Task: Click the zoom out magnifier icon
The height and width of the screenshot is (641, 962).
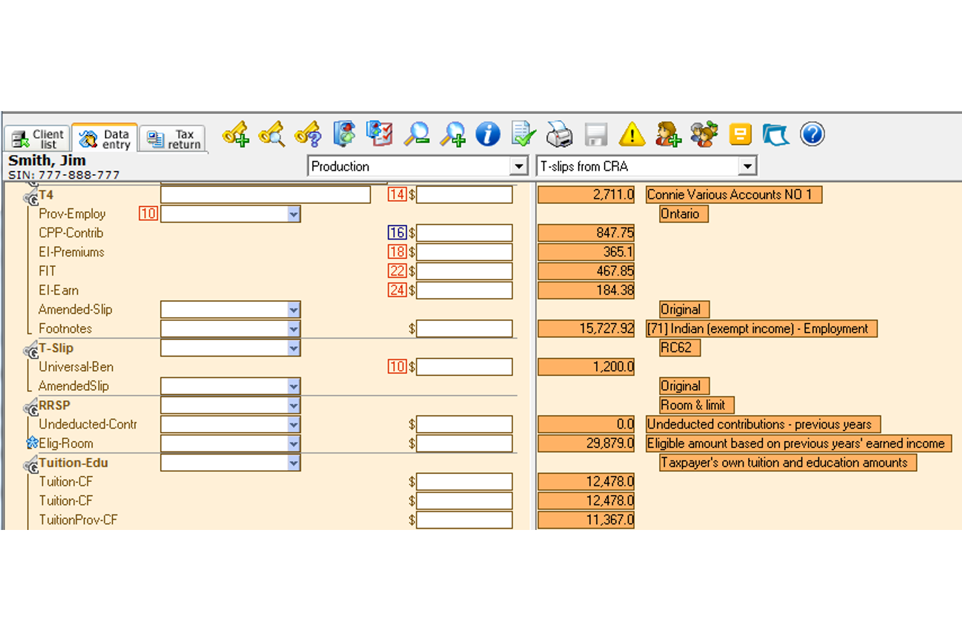Action: tap(416, 134)
